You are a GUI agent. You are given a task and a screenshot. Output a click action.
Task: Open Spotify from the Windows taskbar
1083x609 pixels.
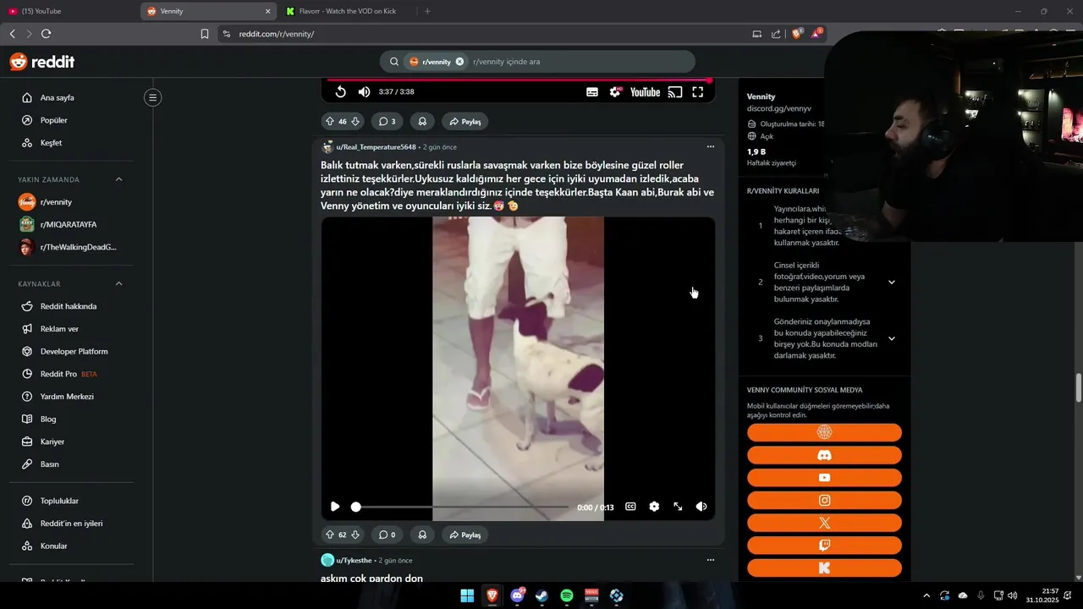coord(567,595)
